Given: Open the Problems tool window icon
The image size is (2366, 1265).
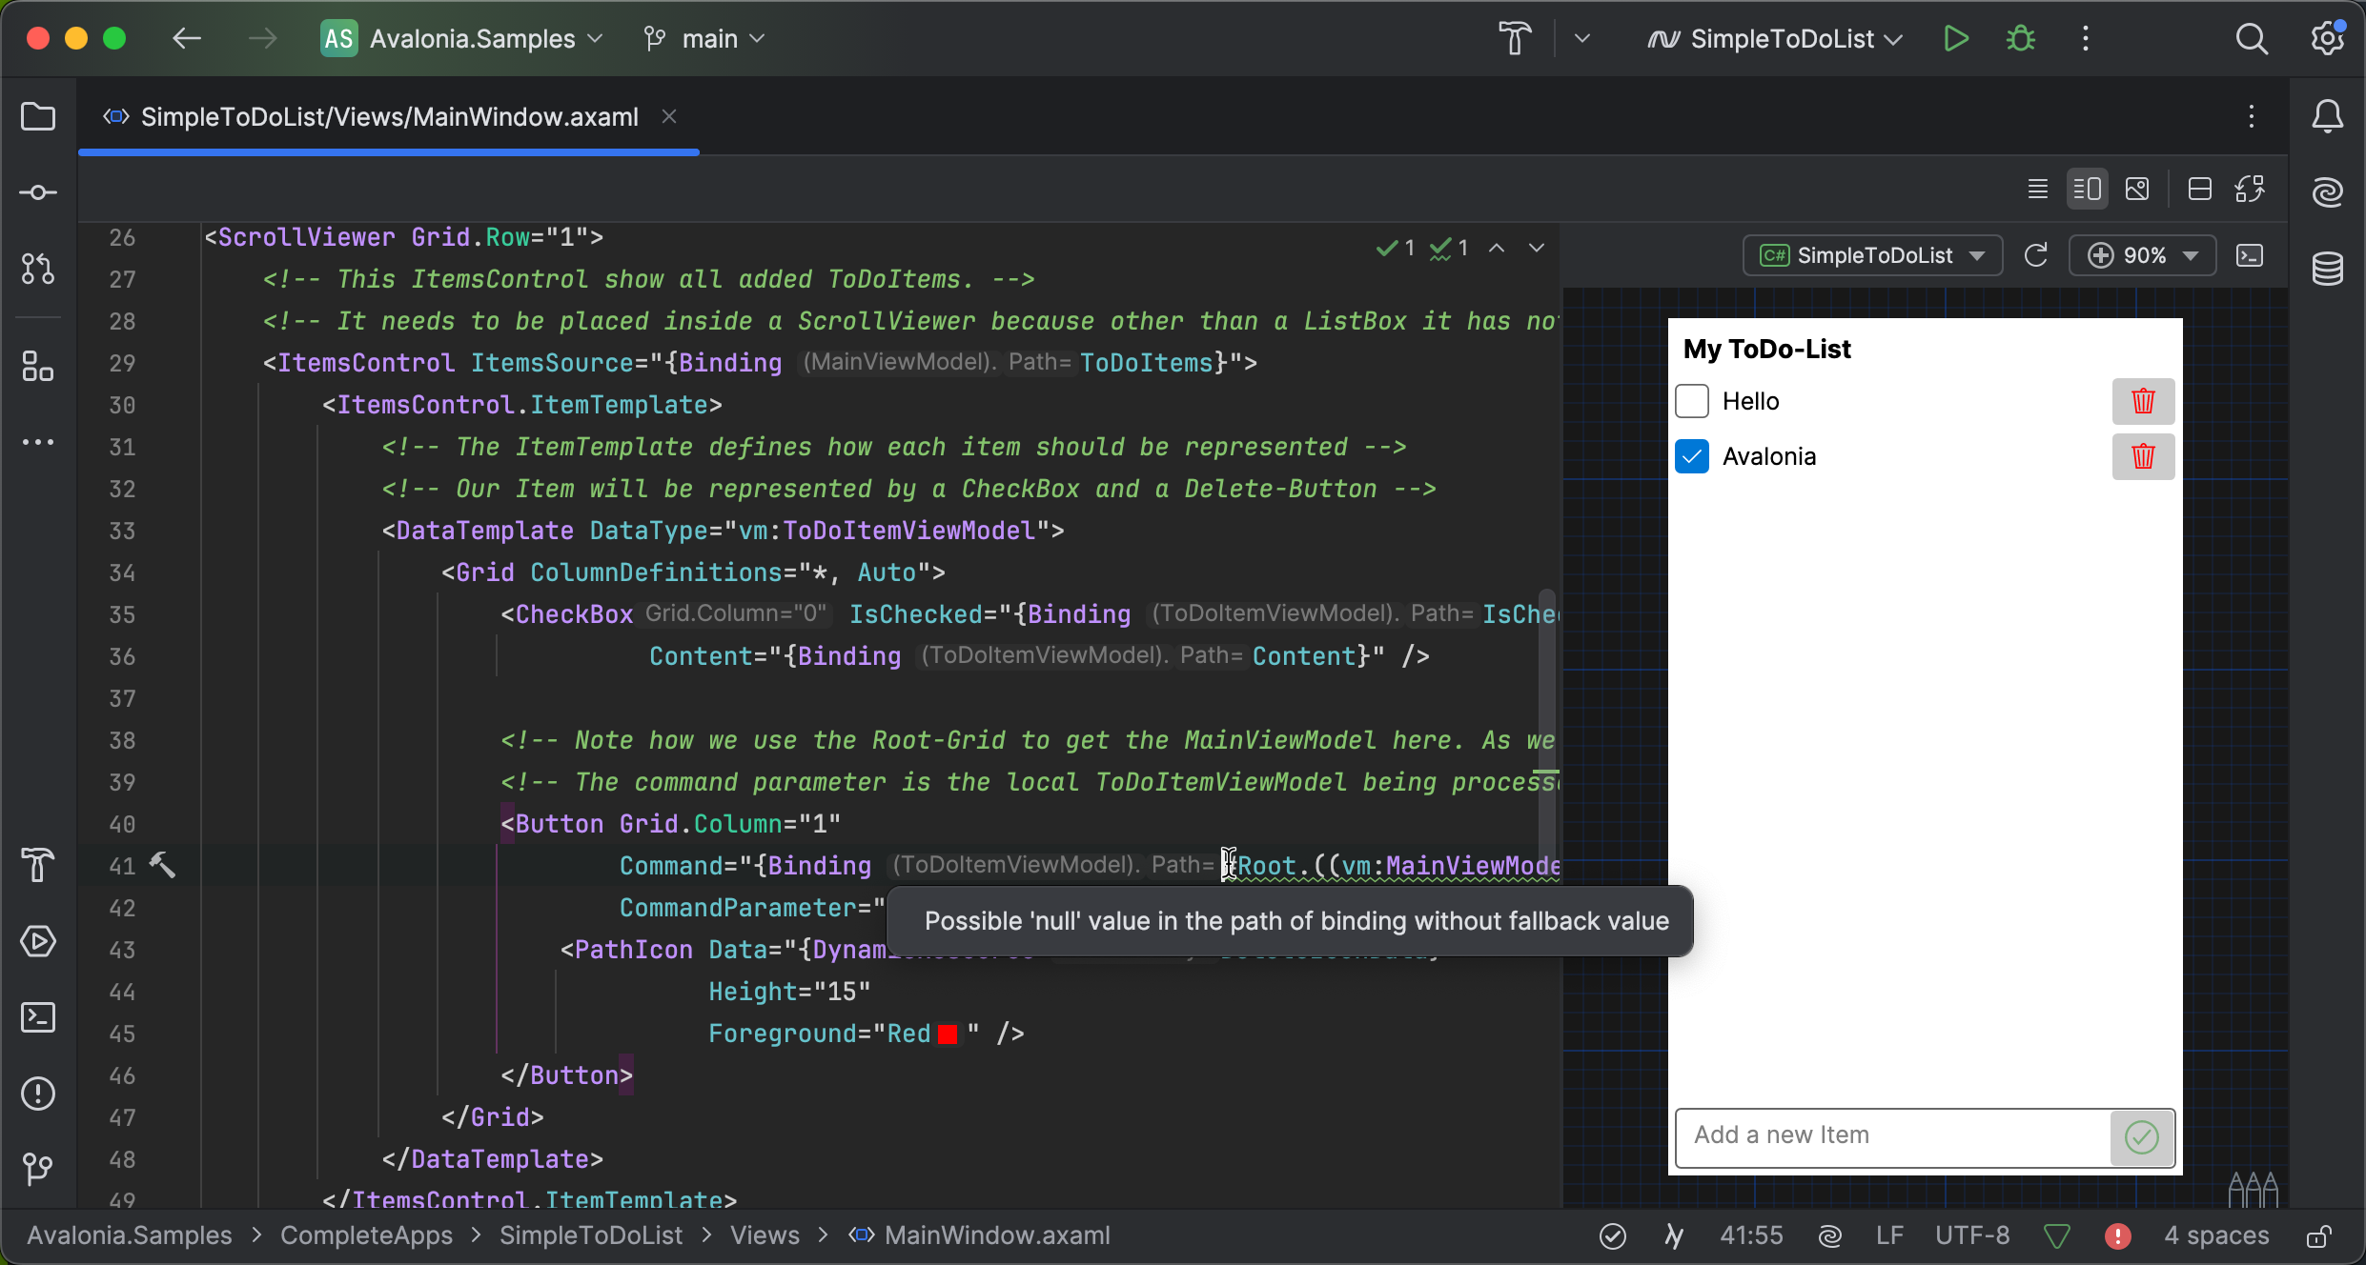Looking at the screenshot, I should (38, 1094).
